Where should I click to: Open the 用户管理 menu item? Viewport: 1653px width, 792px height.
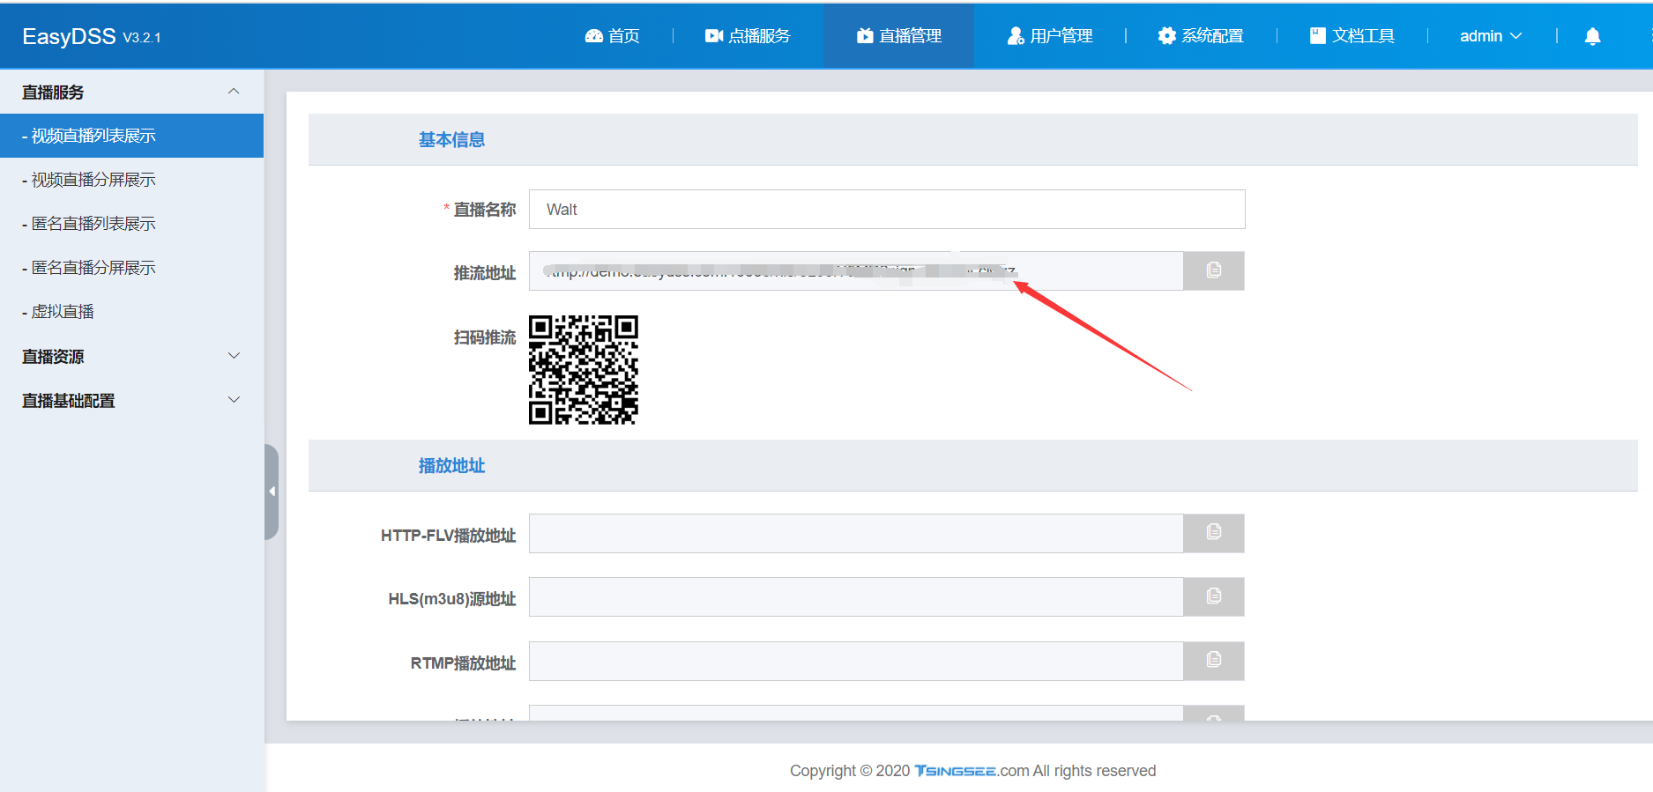point(1050,36)
